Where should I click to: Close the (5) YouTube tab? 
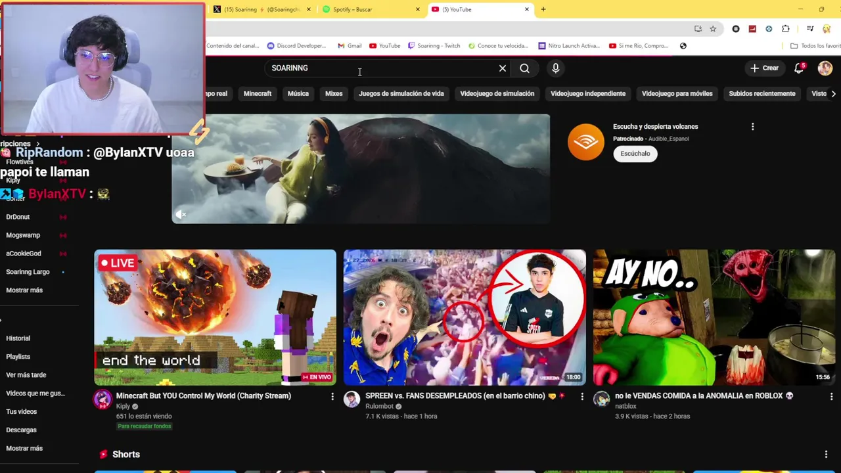(527, 9)
